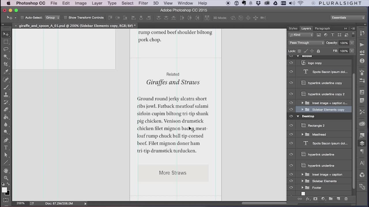Select the Eraser tool
The image size is (369, 207).
tap(6, 110)
